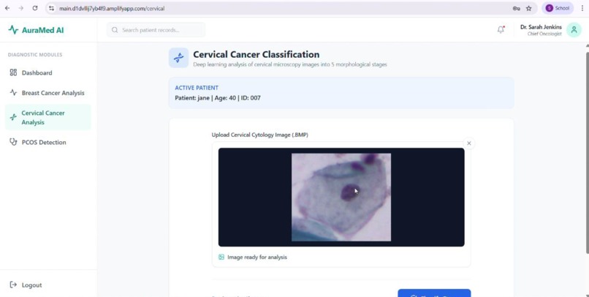
Task: Click the ACTIVE PATIENT label
Action: 197,88
